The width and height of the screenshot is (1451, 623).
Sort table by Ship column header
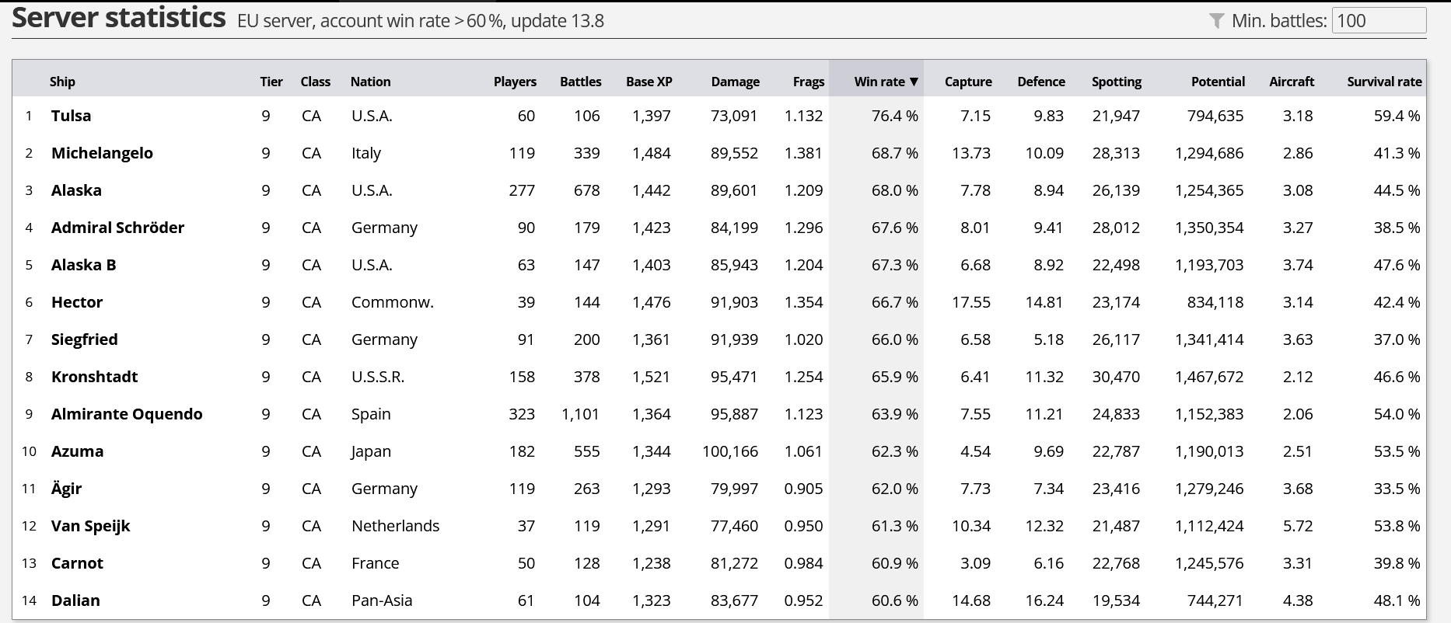pyautogui.click(x=62, y=82)
